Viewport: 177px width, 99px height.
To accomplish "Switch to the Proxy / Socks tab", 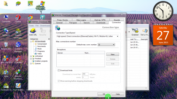I will (62, 20).
